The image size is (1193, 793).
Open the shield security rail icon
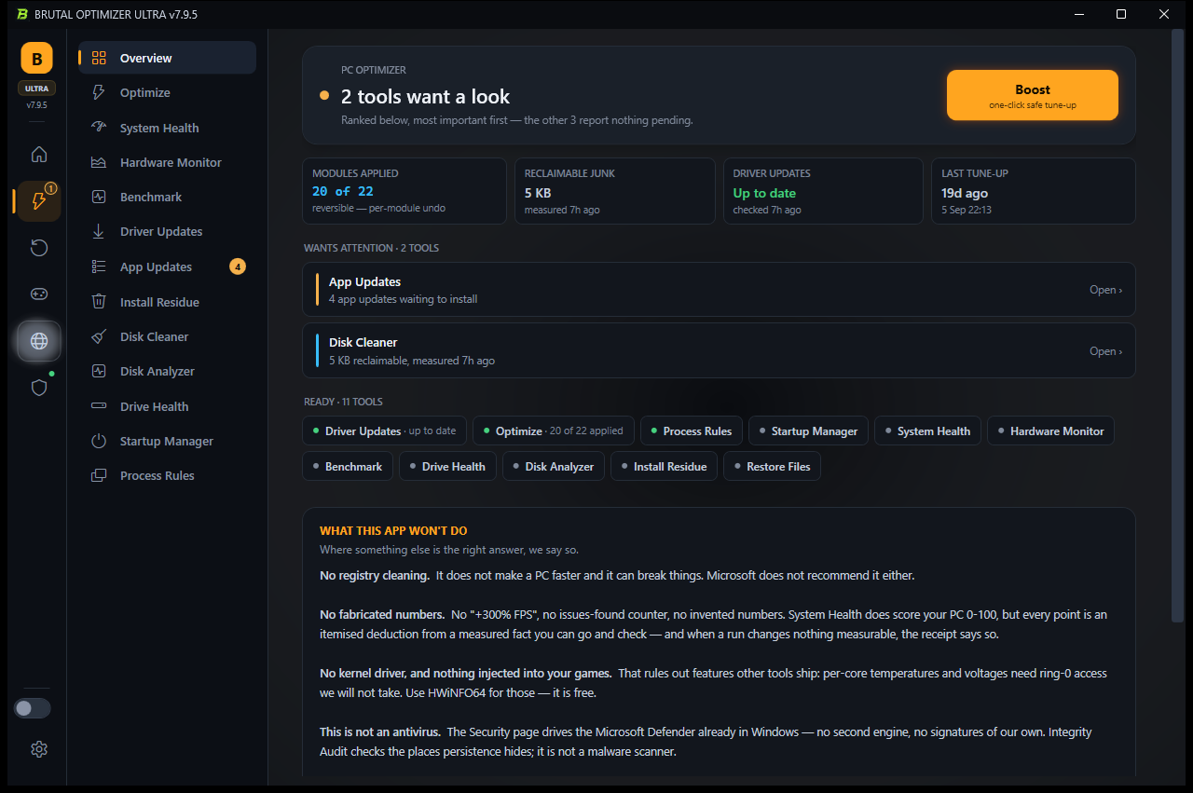[38, 388]
